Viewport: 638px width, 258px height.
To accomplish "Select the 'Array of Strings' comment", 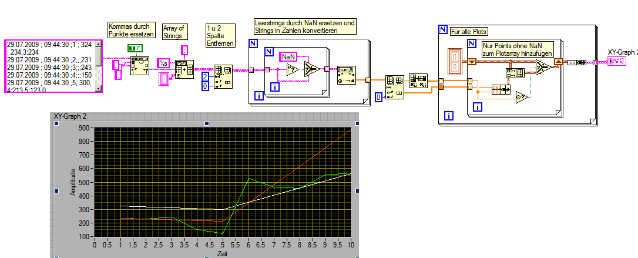I will 174,32.
